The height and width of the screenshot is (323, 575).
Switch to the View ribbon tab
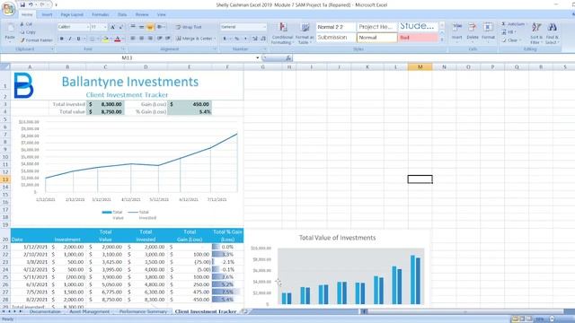(x=162, y=14)
